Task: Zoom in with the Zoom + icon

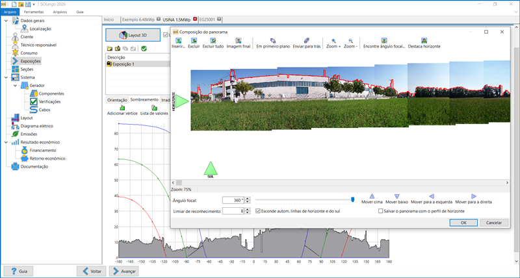Action: (x=333, y=41)
